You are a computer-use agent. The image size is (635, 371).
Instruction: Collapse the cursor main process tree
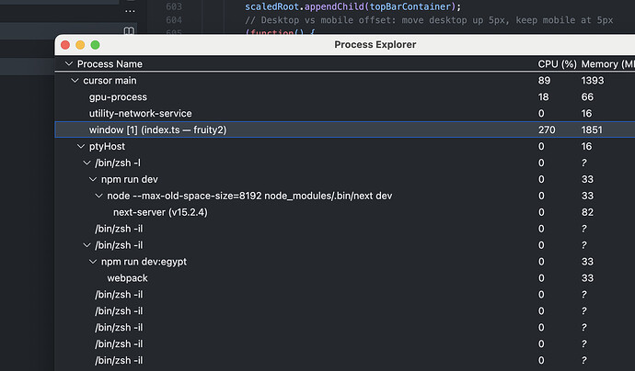(75, 81)
